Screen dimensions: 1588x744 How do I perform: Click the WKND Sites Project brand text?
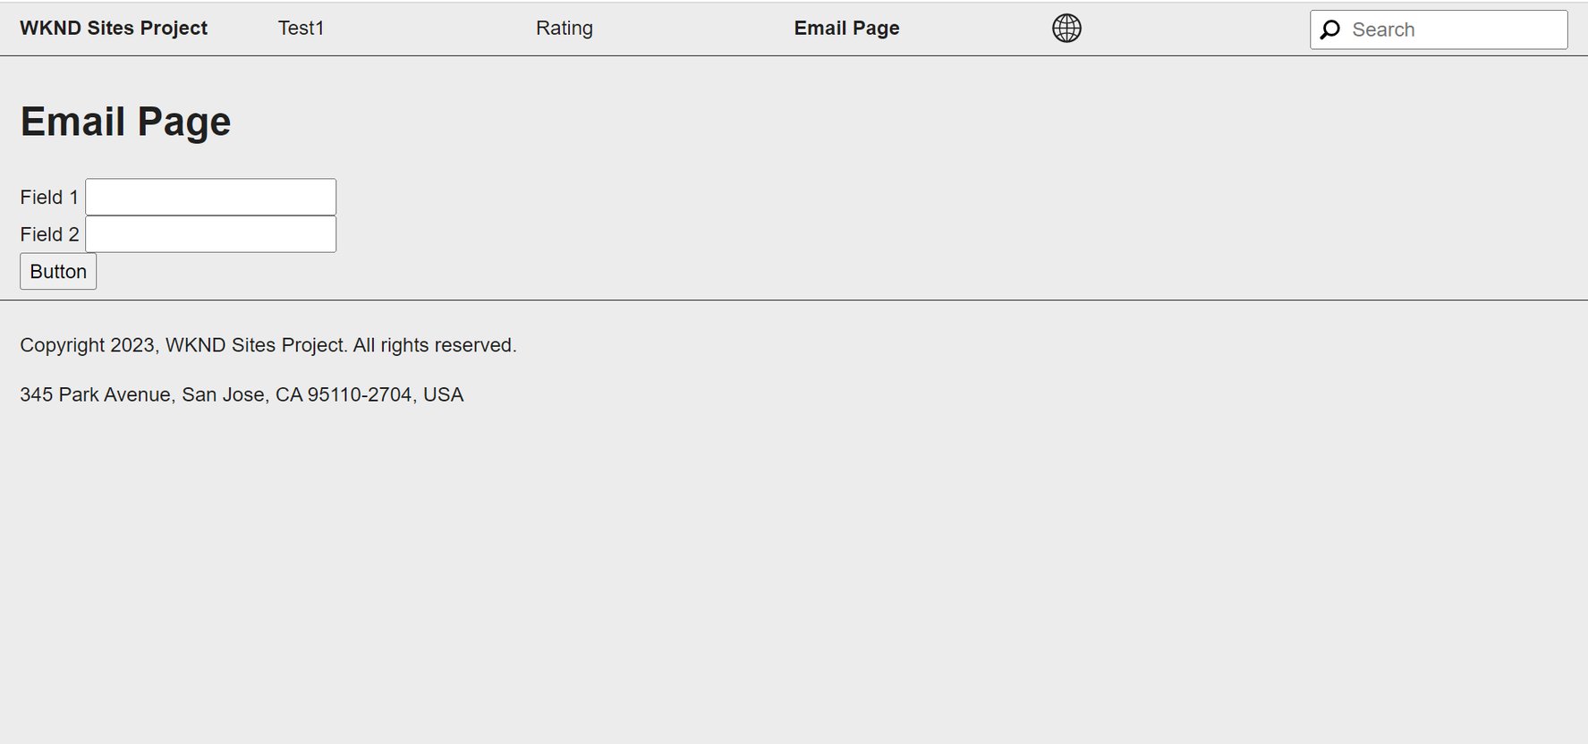(x=114, y=28)
